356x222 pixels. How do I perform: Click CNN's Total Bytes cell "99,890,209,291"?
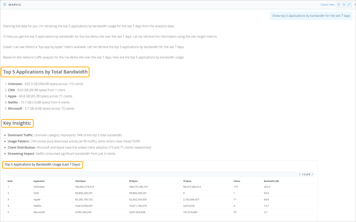tap(84, 193)
